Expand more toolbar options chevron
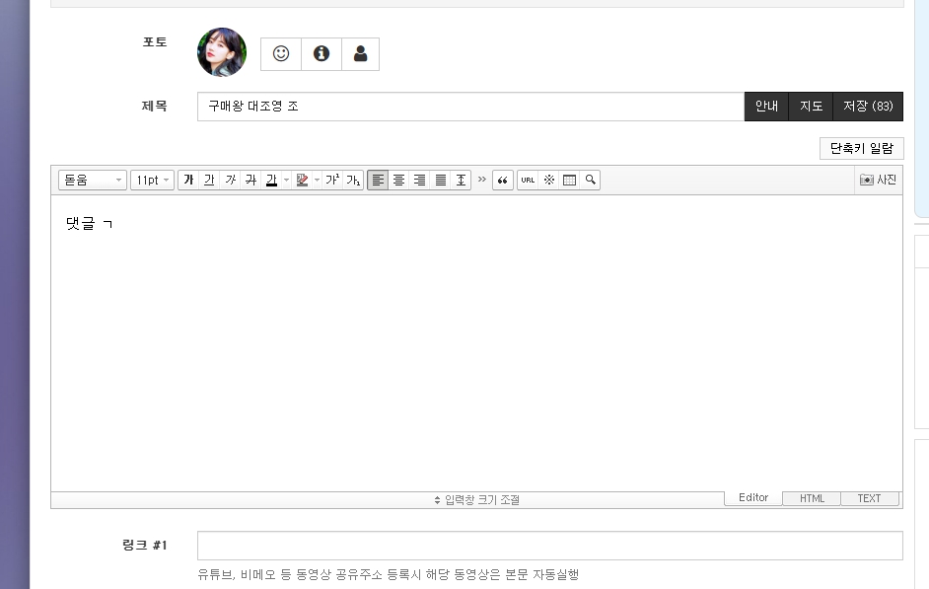Screen dimensions: 929x589 point(481,180)
